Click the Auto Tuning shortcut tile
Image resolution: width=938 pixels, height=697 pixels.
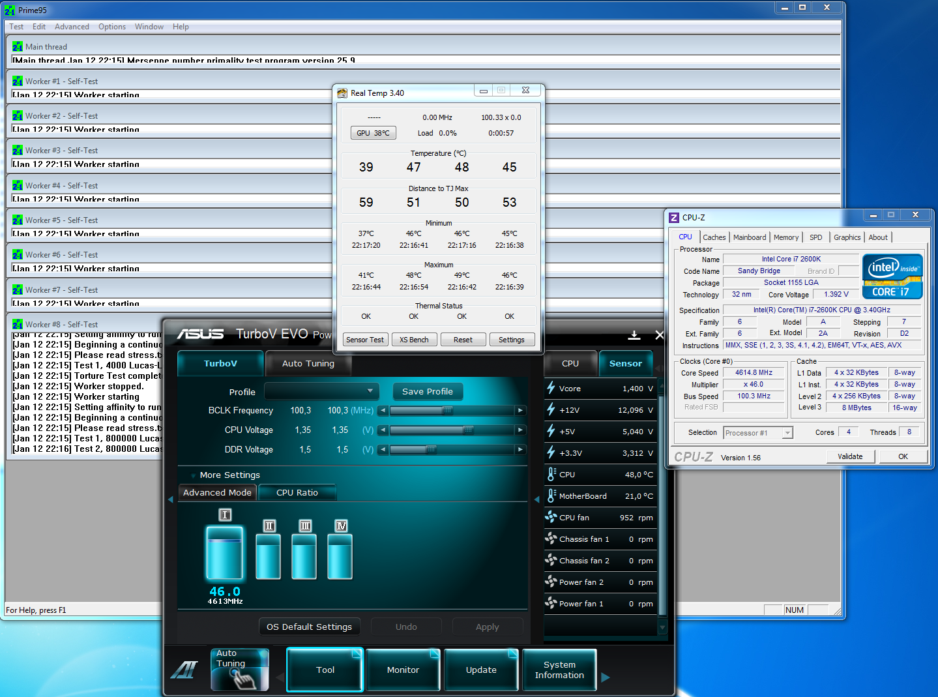coord(239,670)
